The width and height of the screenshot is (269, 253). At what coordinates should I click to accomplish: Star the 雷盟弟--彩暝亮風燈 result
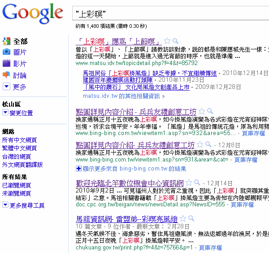coord(183,218)
